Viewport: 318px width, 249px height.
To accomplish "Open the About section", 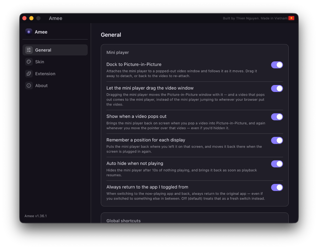I will (55, 86).
